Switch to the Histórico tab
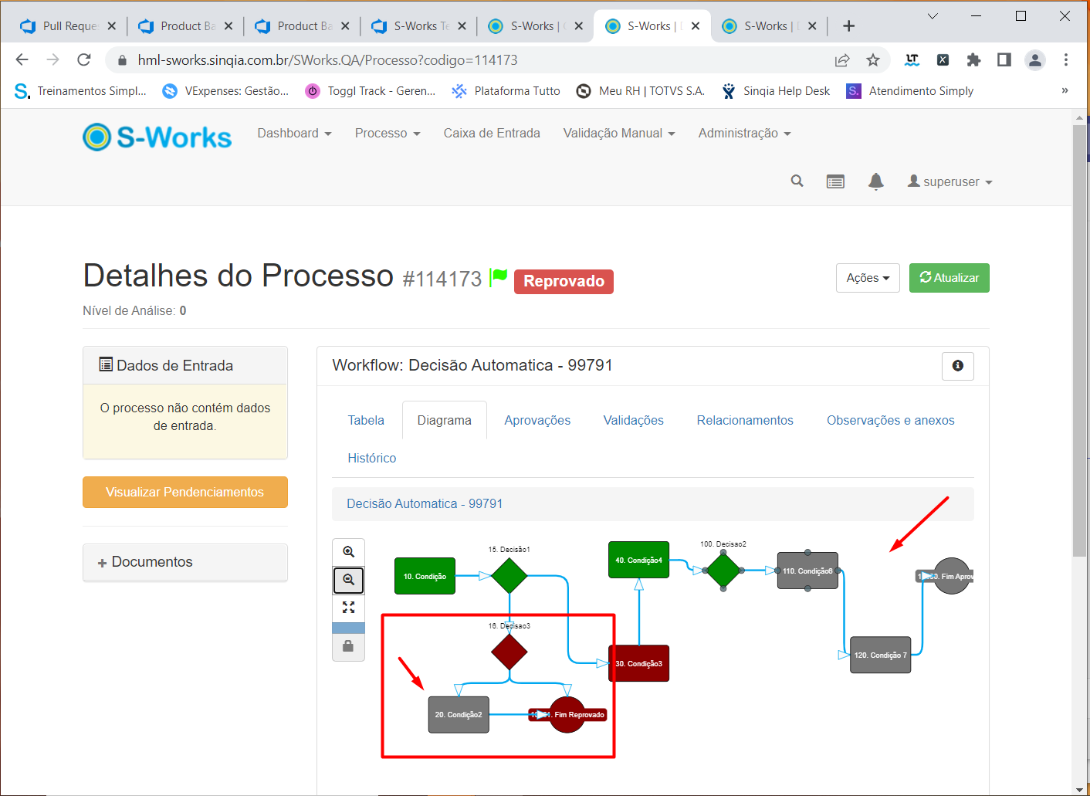Image resolution: width=1090 pixels, height=796 pixels. click(x=372, y=458)
